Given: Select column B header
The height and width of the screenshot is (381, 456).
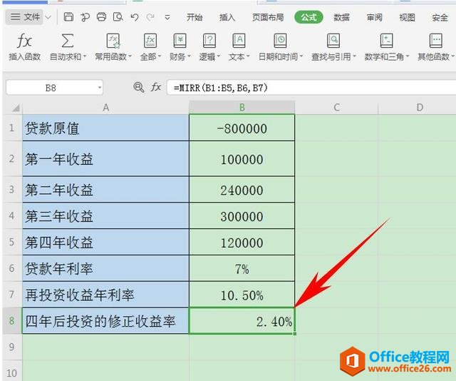Looking at the screenshot, I should click(242, 108).
